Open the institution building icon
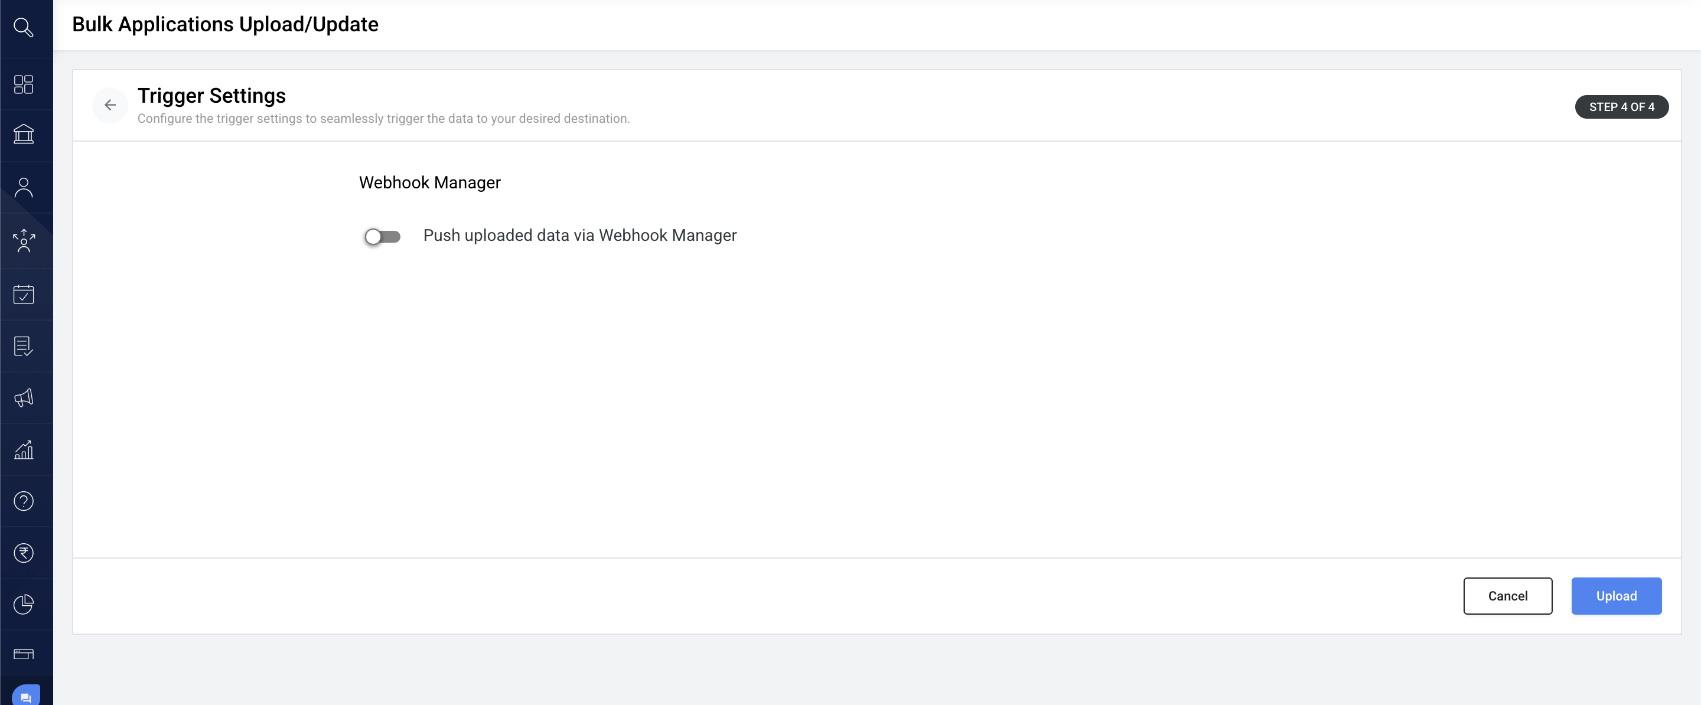This screenshot has width=1701, height=705. (24, 135)
